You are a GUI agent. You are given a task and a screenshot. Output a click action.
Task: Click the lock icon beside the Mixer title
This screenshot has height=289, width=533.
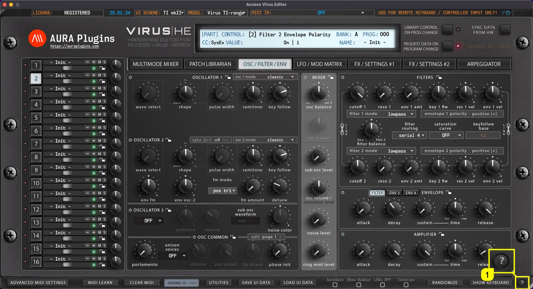point(331,77)
